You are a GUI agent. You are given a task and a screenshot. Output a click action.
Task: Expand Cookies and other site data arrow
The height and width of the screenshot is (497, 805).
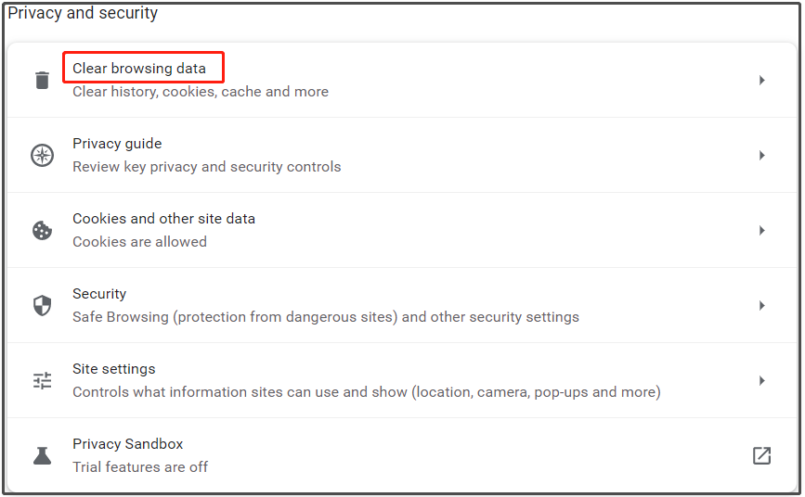pyautogui.click(x=762, y=230)
